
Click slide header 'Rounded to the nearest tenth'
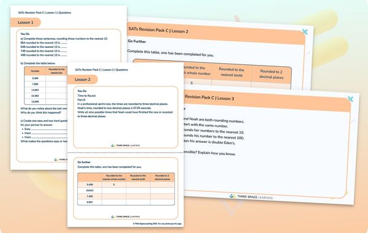pos(231,72)
